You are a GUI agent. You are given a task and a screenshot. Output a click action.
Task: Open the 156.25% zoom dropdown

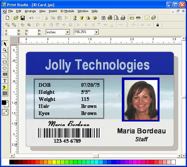[x=96, y=32]
